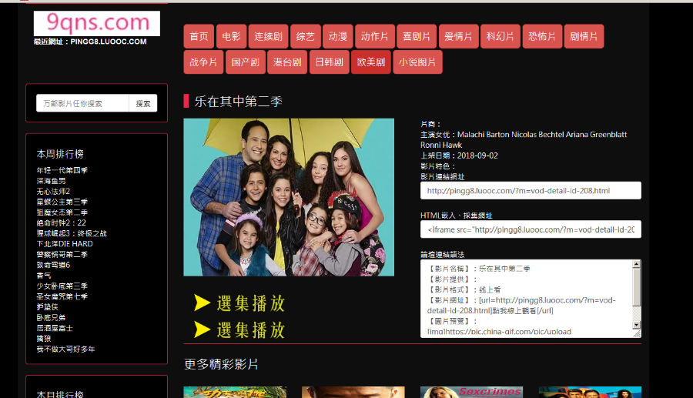
Task: Focus the 万部影片任你搜索 search box
Action: point(82,103)
